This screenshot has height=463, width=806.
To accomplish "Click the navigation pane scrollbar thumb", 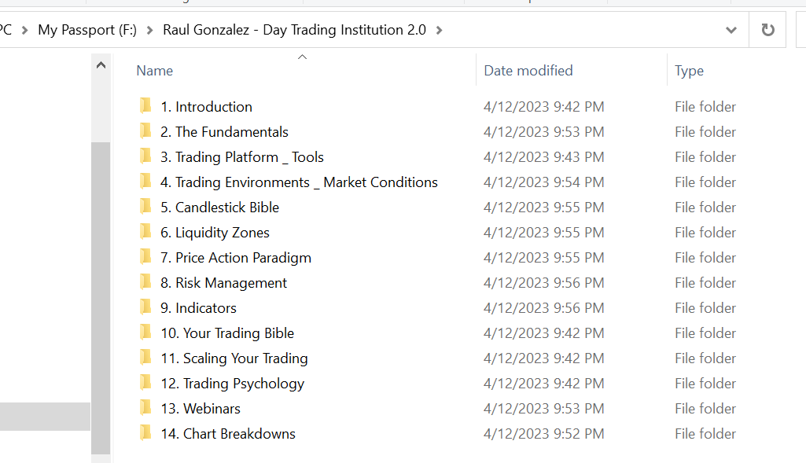I will tap(101, 298).
